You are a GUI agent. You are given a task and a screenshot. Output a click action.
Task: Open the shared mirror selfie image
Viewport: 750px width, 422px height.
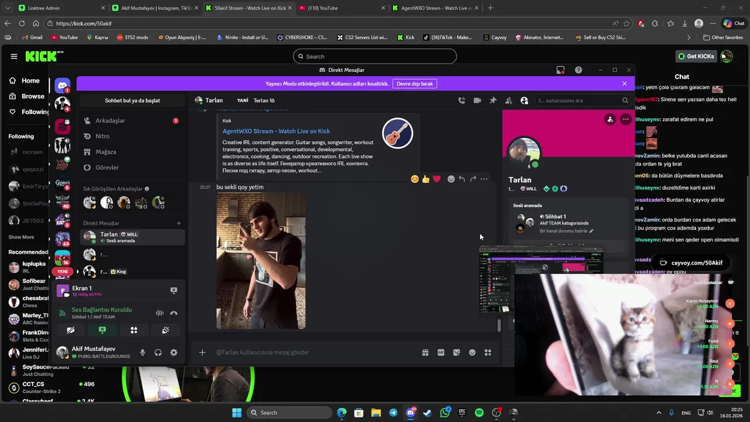tap(261, 261)
